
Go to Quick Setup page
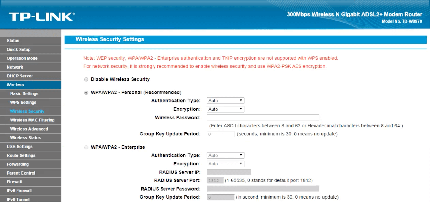coord(19,49)
